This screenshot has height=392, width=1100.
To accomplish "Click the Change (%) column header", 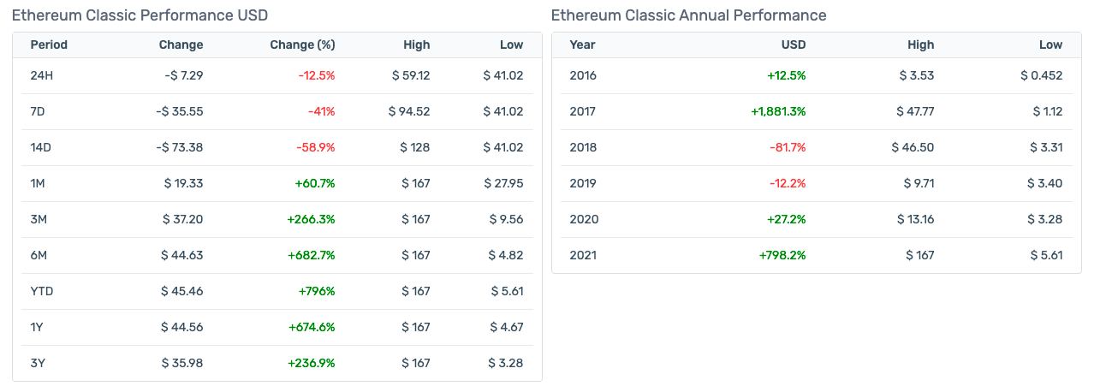I will [x=302, y=45].
